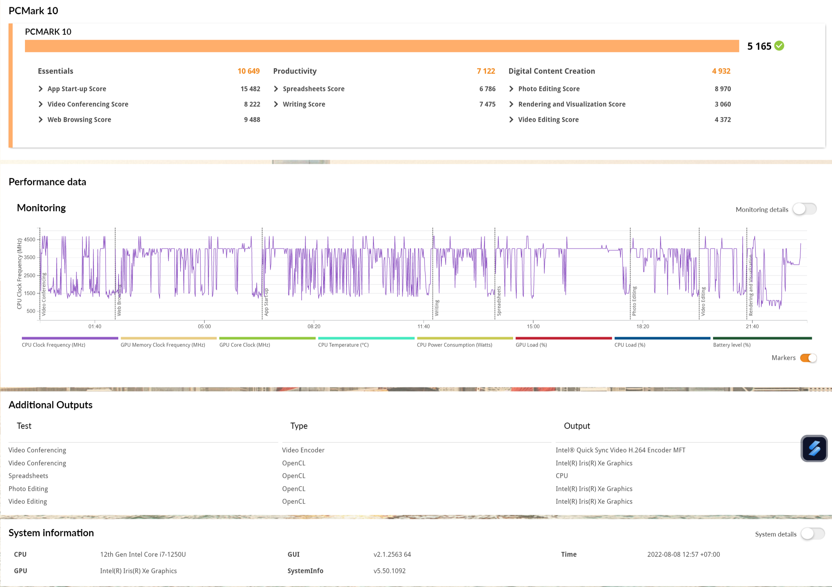Expand the Web Browsing Score chevron
Image resolution: width=832 pixels, height=587 pixels.
tap(41, 120)
